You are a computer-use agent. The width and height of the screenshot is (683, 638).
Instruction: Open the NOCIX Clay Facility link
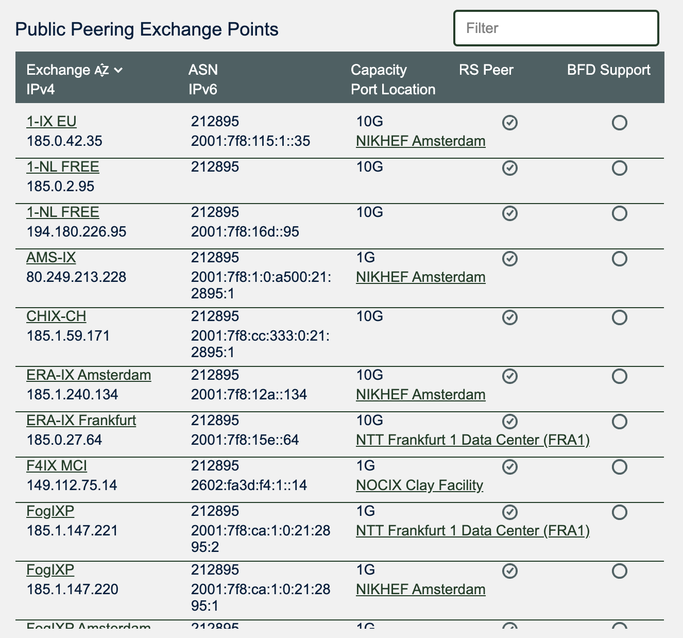pos(419,485)
